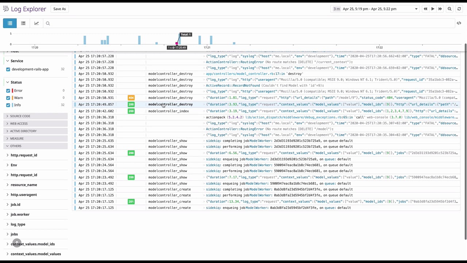This screenshot has width=467, height=263.
Task: Toggle development-rails-app service checkbox
Action: pos(8,69)
